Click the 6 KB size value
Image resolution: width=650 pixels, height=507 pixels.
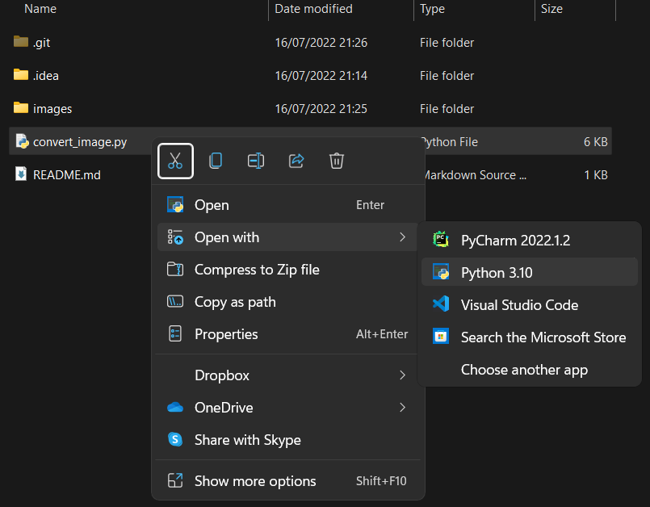click(595, 142)
